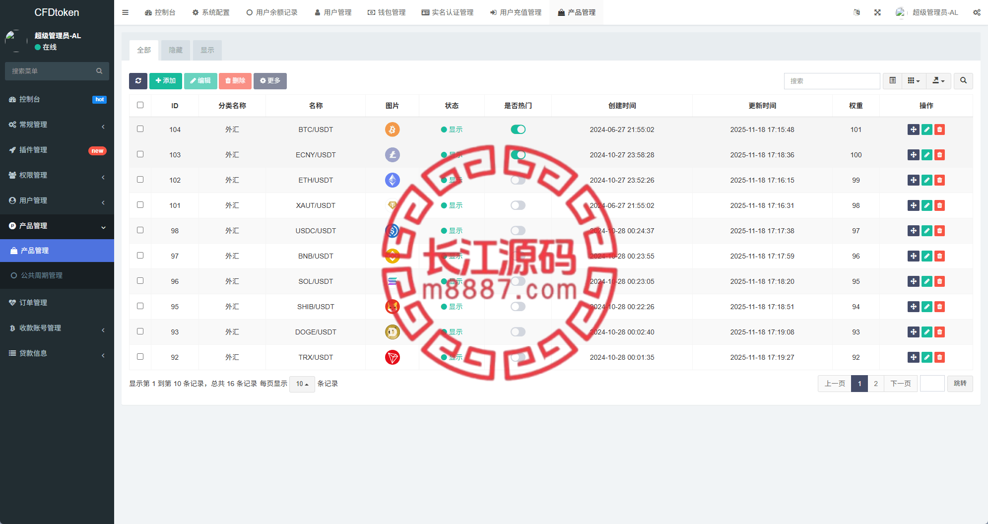This screenshot has width=988, height=524.
Task: Click the 删除 toolbar button
Action: coord(235,81)
